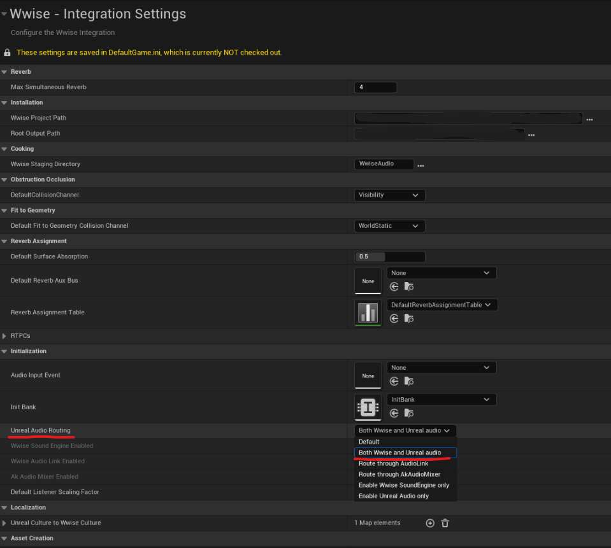This screenshot has width=611, height=548.
Task: Select Route through AudioLink option
Action: coord(405,463)
